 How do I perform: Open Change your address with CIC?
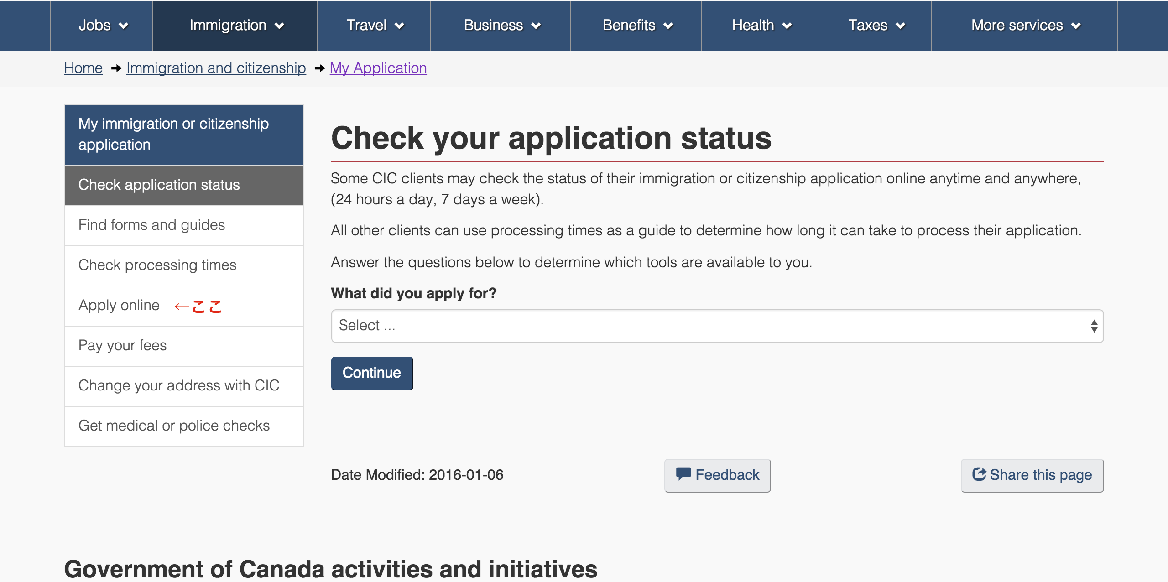pos(184,386)
